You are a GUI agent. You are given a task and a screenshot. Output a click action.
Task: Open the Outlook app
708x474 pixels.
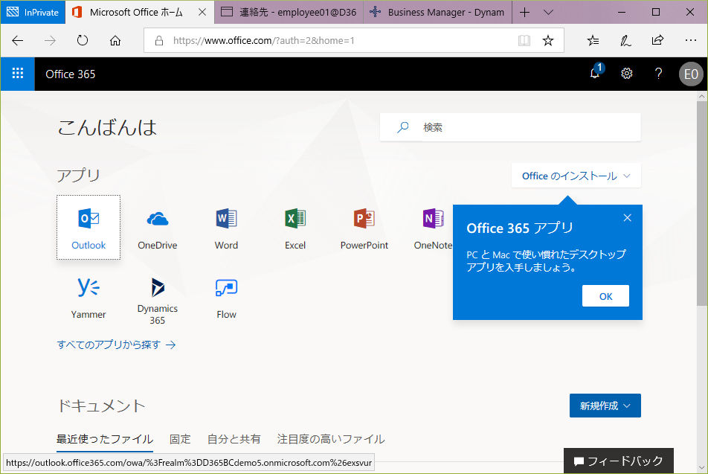[x=88, y=227]
